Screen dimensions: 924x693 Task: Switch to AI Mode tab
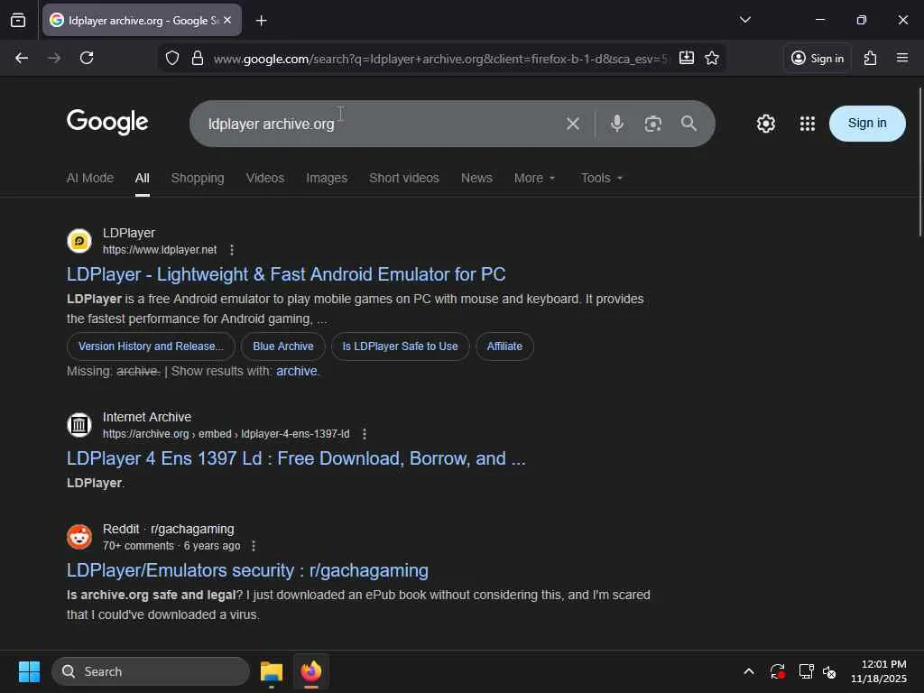click(x=89, y=178)
